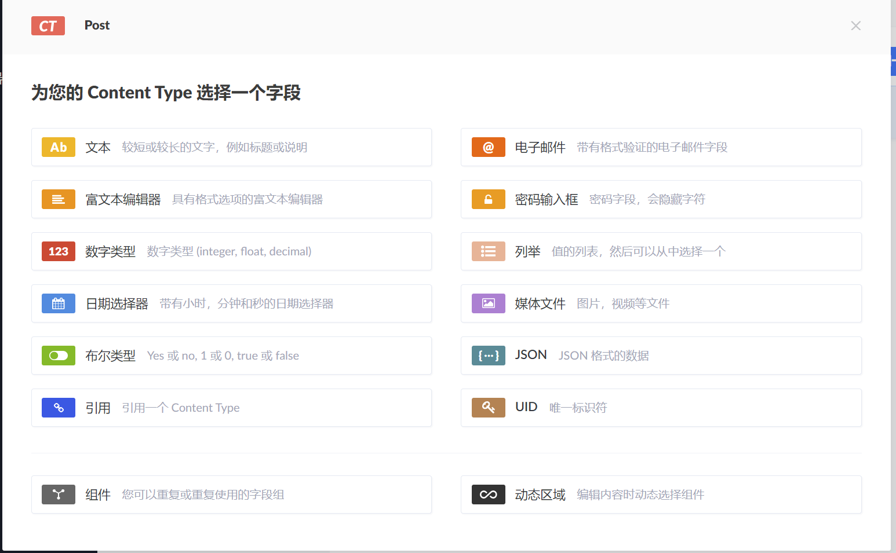The height and width of the screenshot is (553, 896).
Task: Select the 文本 field label
Action: [x=98, y=147]
